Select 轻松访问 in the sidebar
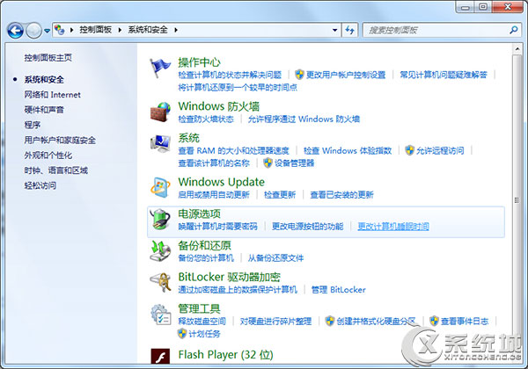528x369 pixels. (x=40, y=185)
